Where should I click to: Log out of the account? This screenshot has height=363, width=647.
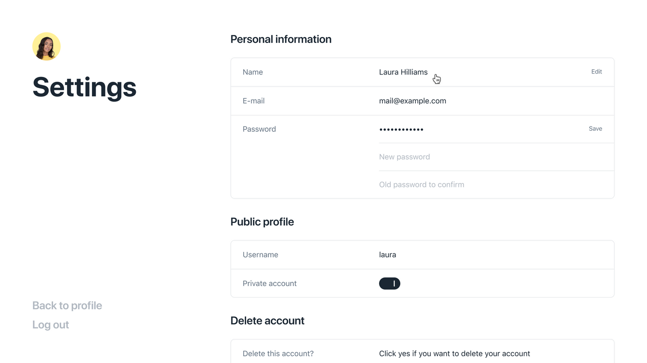(51, 325)
